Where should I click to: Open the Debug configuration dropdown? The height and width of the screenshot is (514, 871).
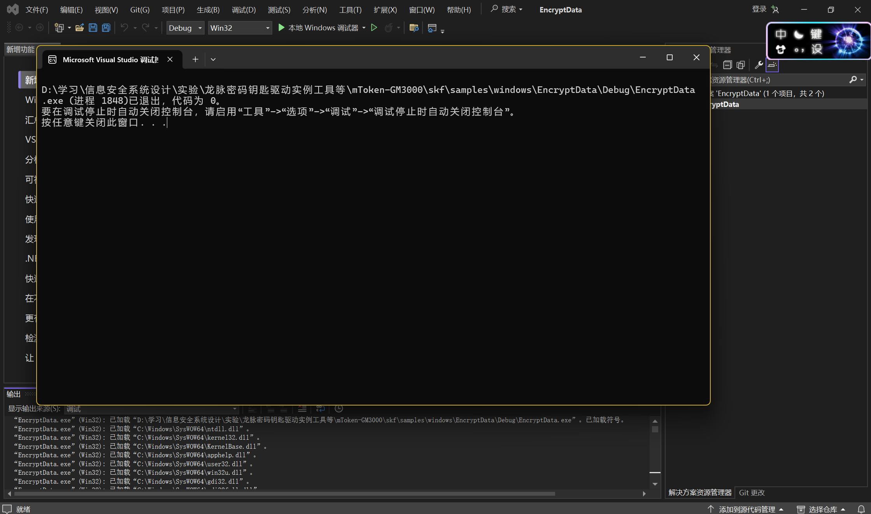185,28
